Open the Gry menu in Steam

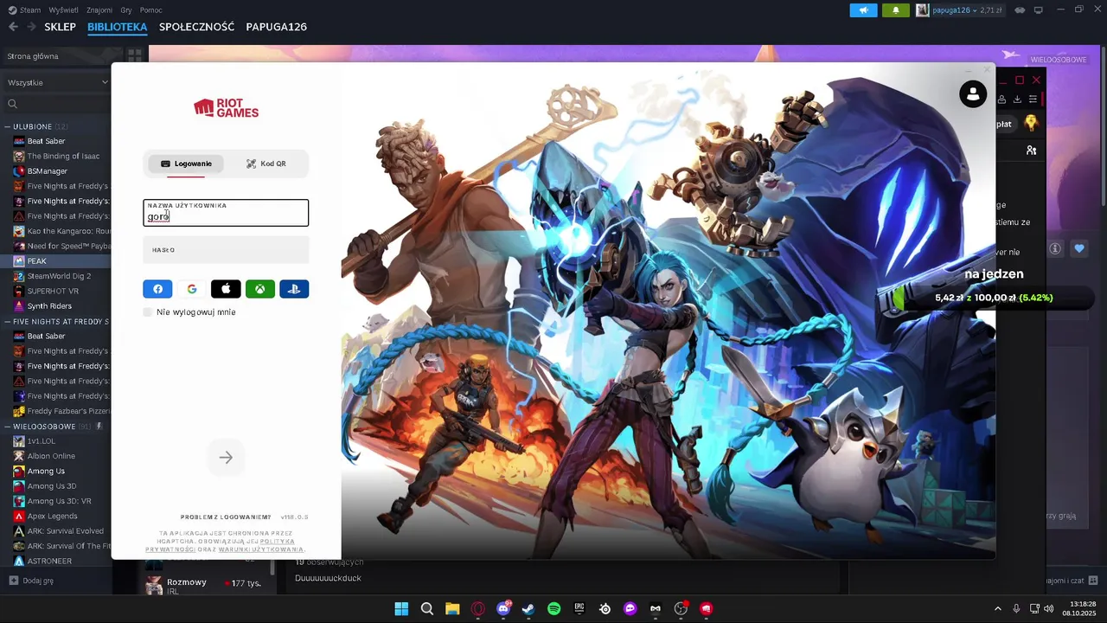(126, 10)
